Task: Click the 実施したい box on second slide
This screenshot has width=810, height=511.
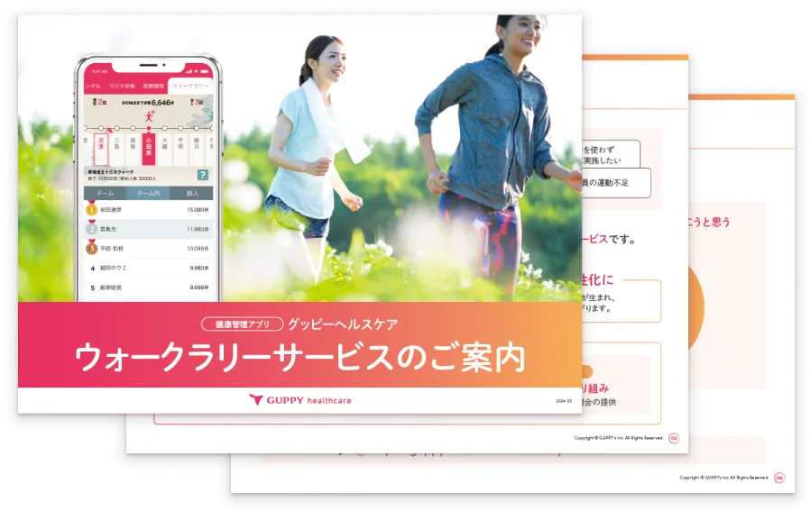Action: (612, 154)
